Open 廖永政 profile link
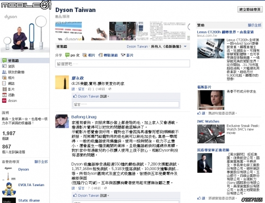 click(77, 78)
